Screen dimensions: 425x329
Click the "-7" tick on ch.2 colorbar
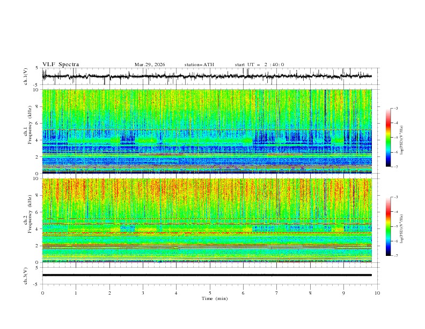395,256
